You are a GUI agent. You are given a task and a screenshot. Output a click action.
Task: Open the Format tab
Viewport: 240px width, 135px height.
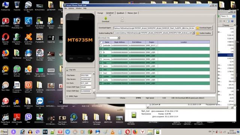pos(100,13)
